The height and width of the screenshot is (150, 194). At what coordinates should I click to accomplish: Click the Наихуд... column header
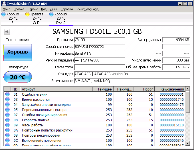(x=124, y=89)
